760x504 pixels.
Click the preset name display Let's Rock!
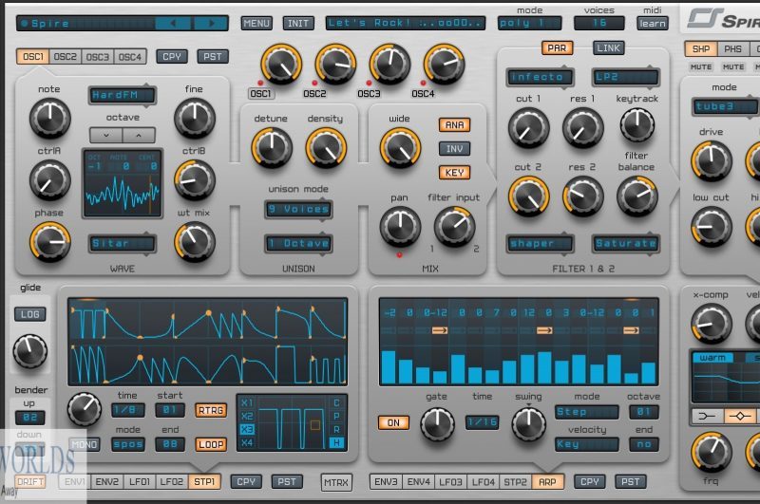[x=406, y=23]
